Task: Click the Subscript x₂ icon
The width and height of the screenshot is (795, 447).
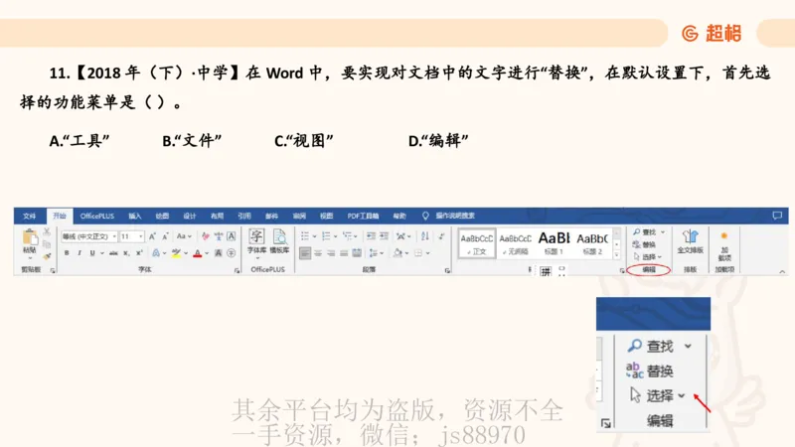Action: coord(126,253)
